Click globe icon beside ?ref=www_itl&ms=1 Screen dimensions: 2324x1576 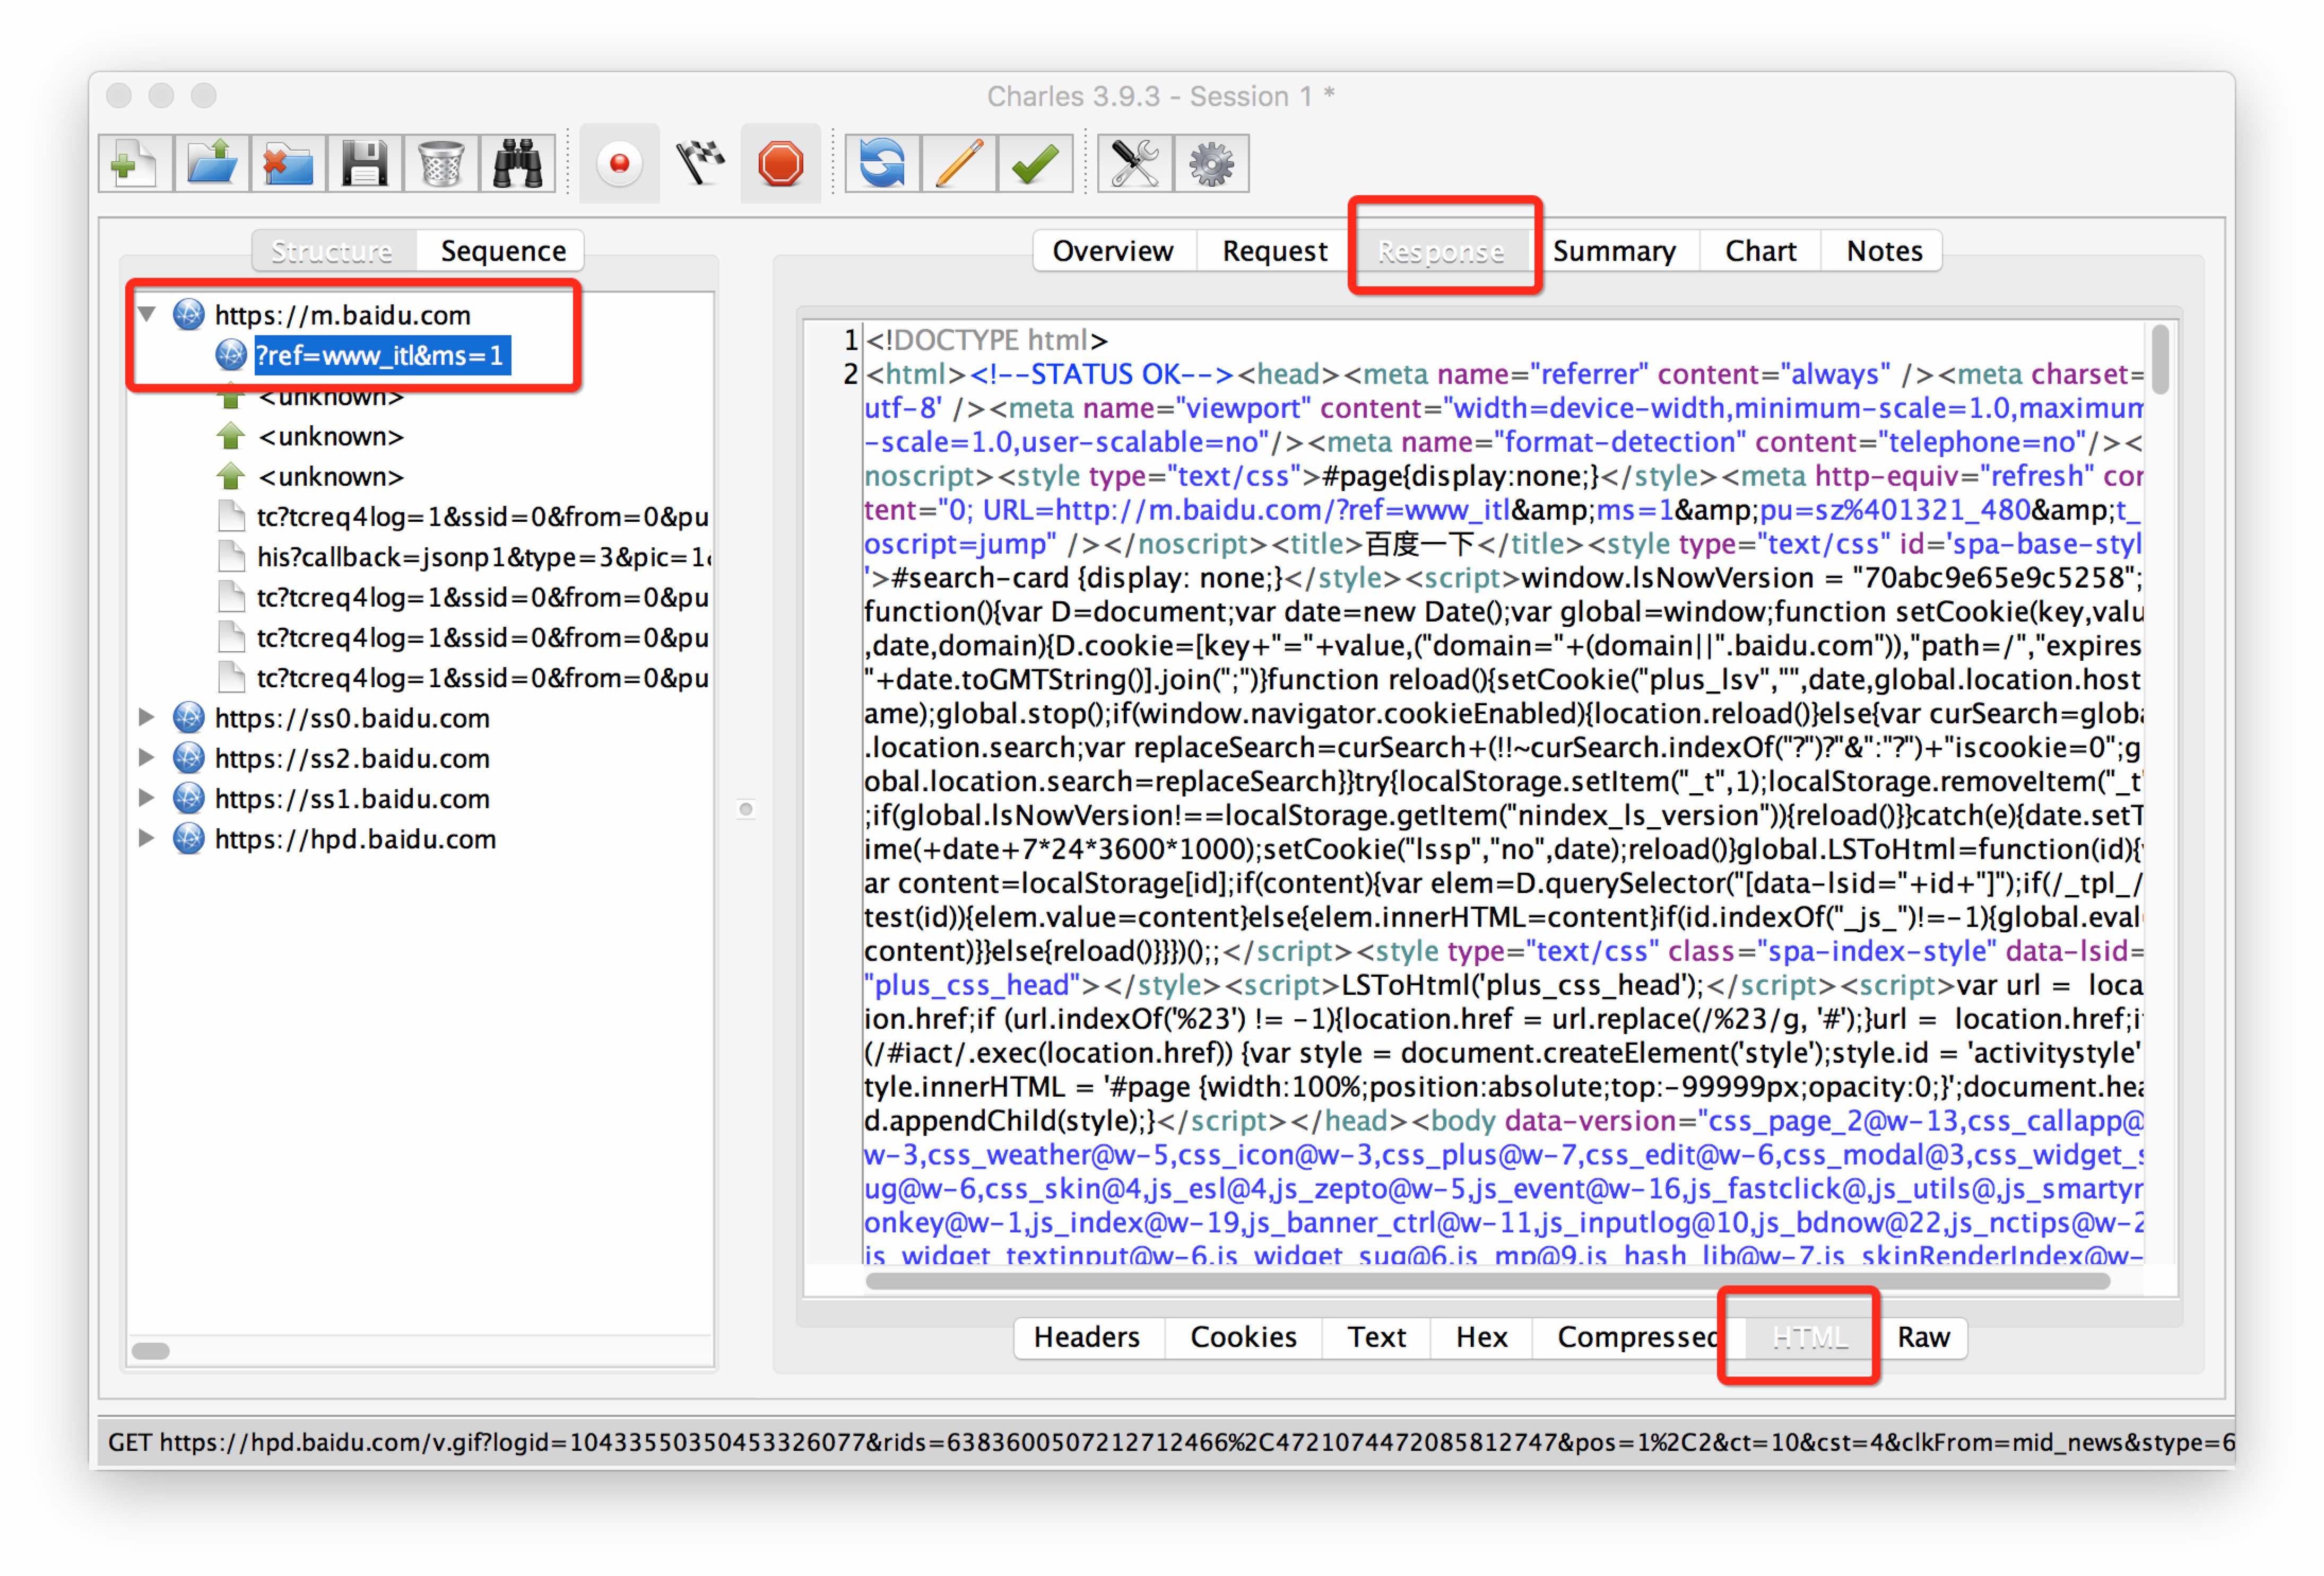(231, 355)
